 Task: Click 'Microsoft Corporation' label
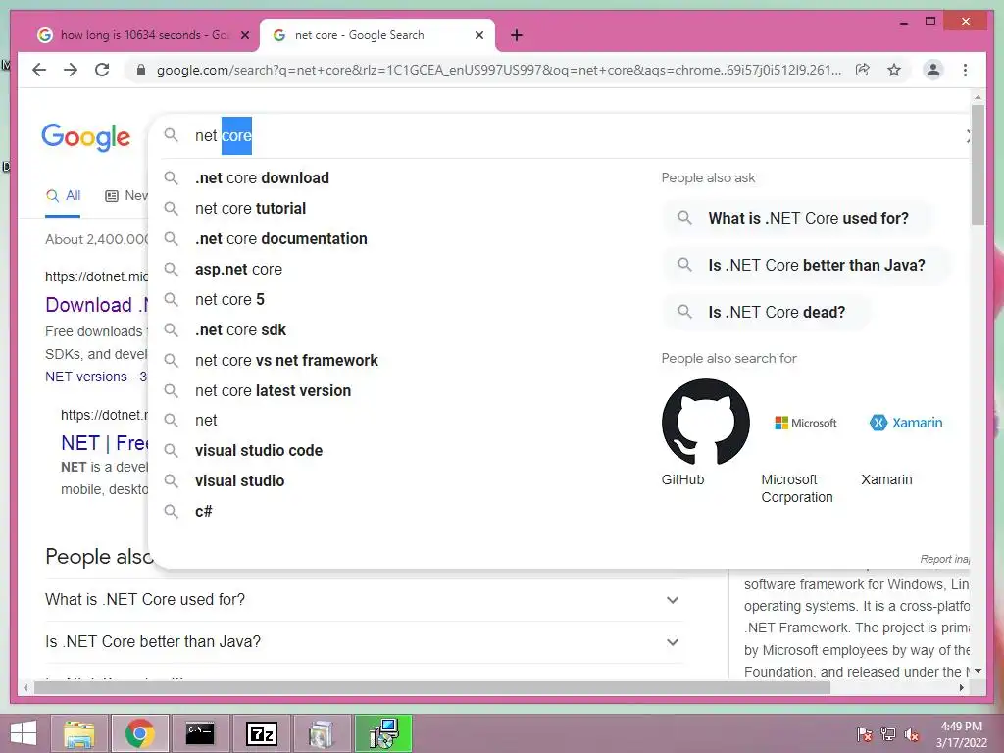point(797,488)
